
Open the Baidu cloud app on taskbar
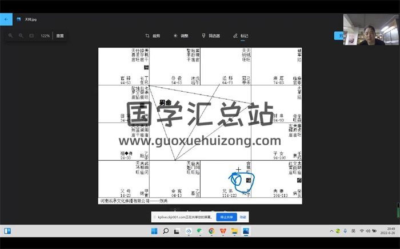point(189,231)
